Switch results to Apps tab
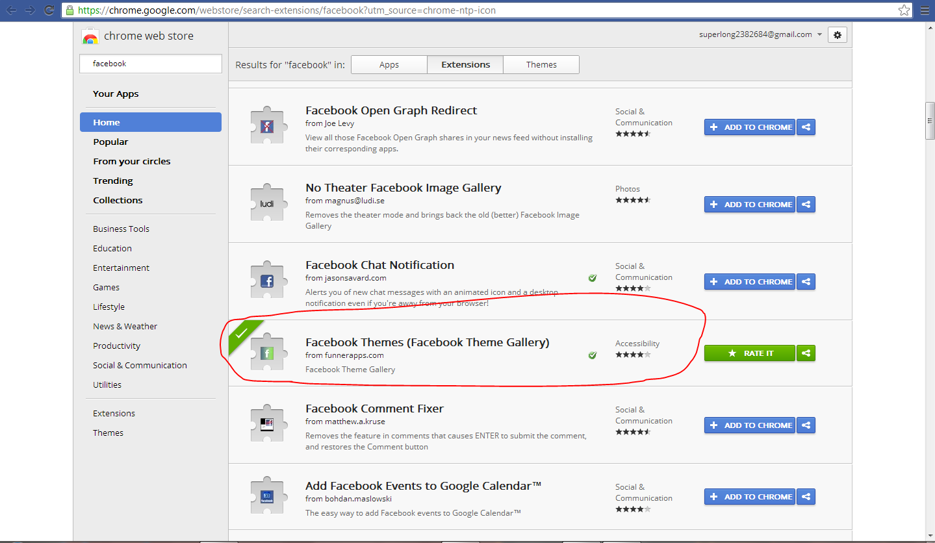Viewport: 935px width, 543px height. coord(389,65)
